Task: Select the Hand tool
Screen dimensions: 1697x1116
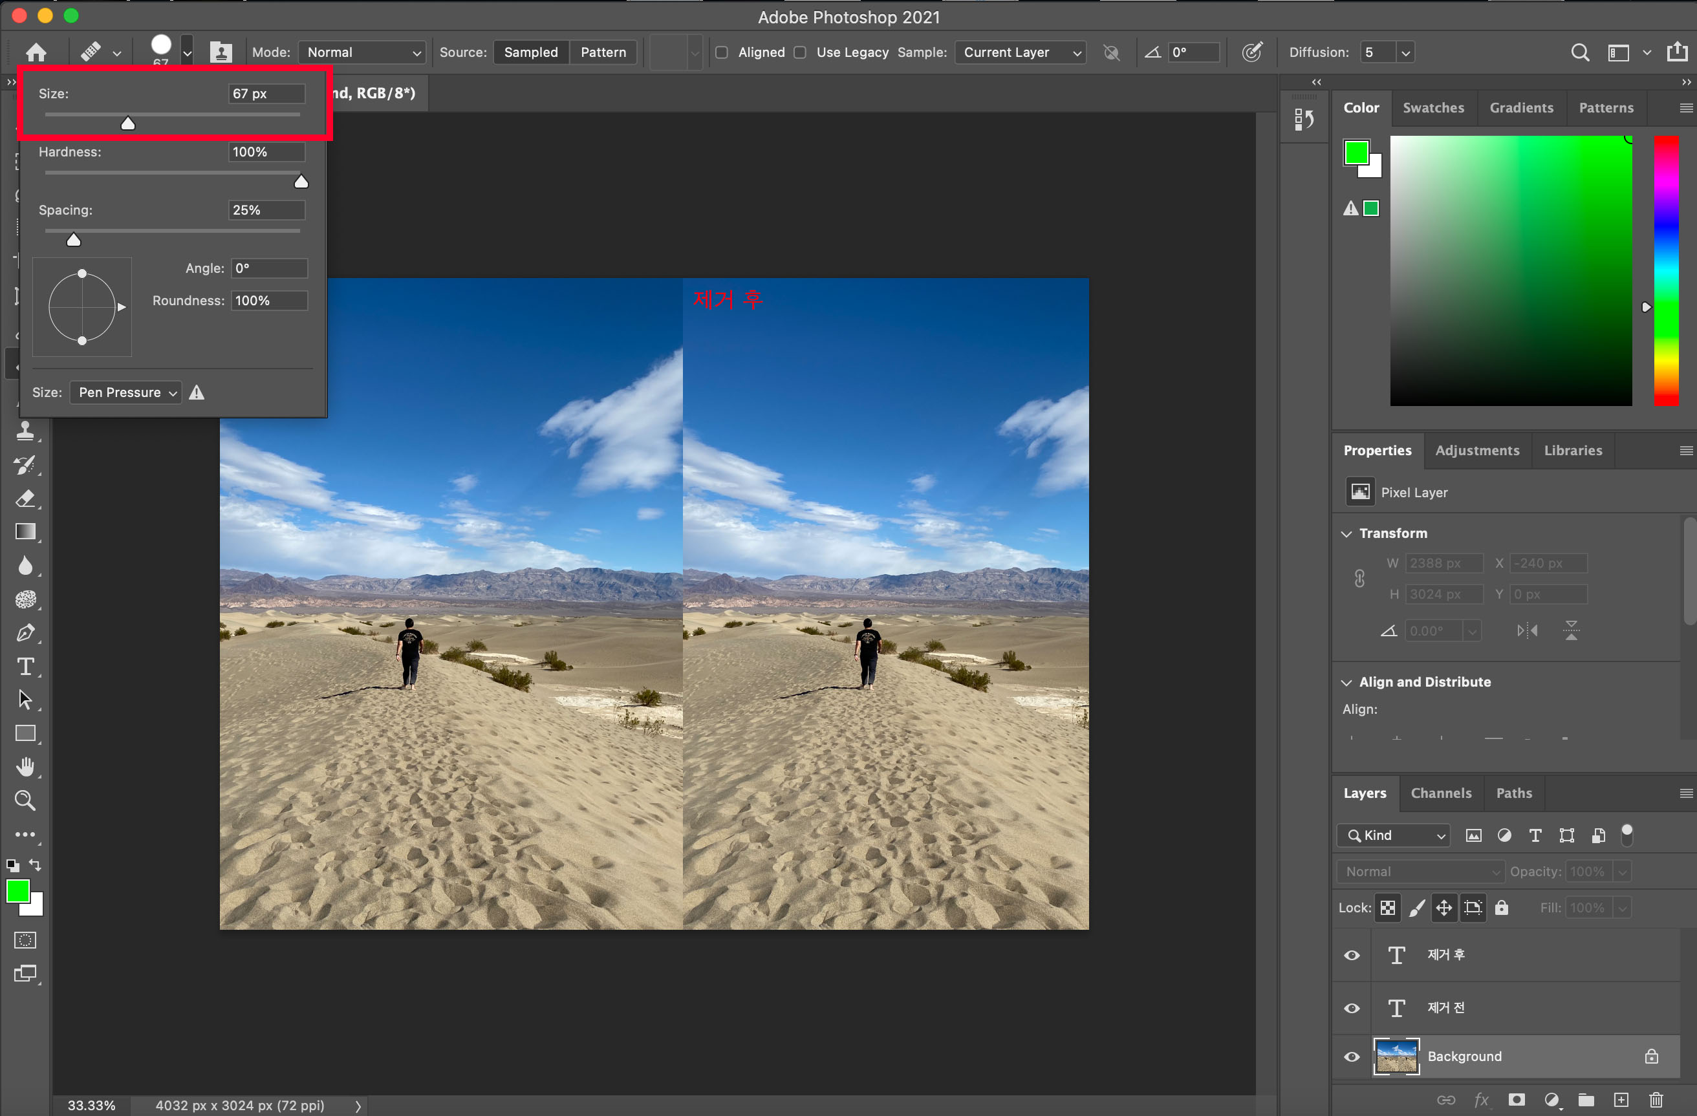Action: 26,767
